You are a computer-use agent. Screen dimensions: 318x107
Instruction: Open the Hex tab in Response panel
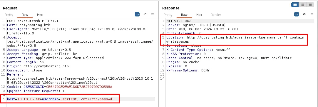(x=199, y=15)
